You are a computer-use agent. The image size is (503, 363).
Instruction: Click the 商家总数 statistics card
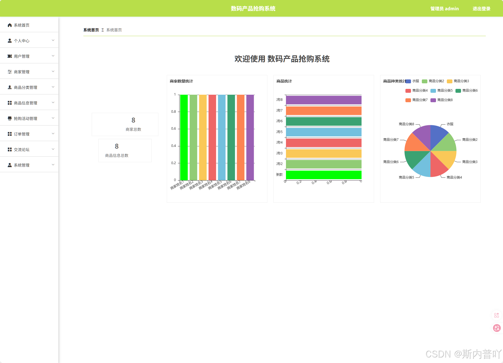pos(125,124)
